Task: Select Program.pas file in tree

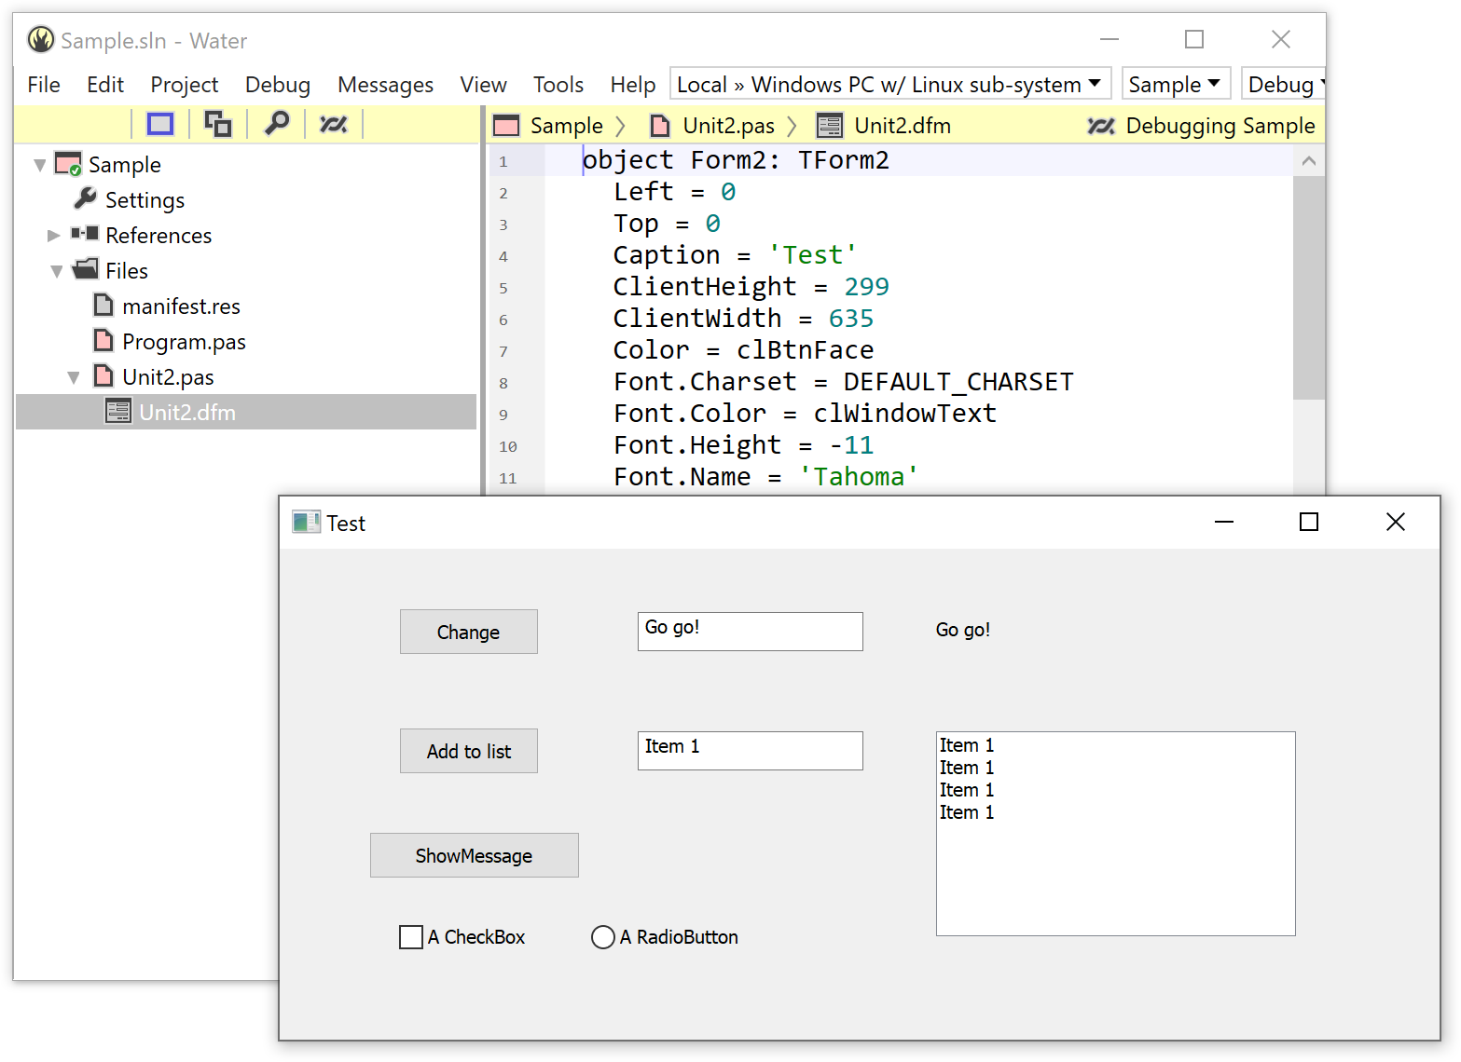Action: (x=170, y=342)
